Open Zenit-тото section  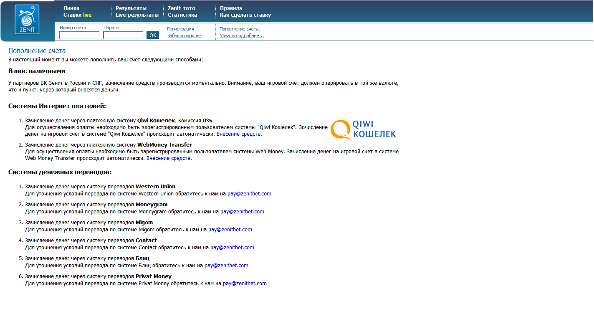tap(182, 8)
